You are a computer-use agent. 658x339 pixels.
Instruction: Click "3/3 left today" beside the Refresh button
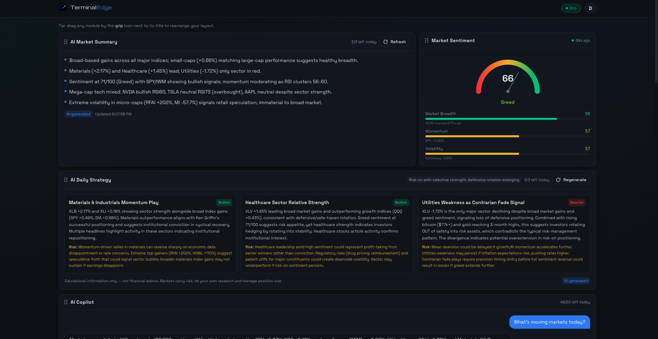pyautogui.click(x=364, y=42)
